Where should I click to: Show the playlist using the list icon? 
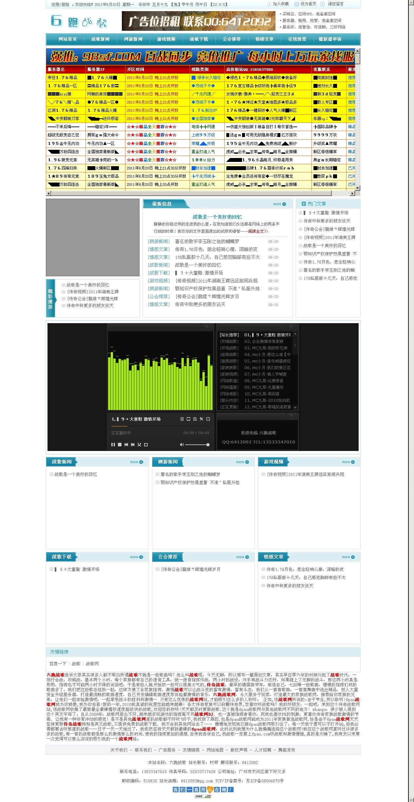tap(182, 419)
